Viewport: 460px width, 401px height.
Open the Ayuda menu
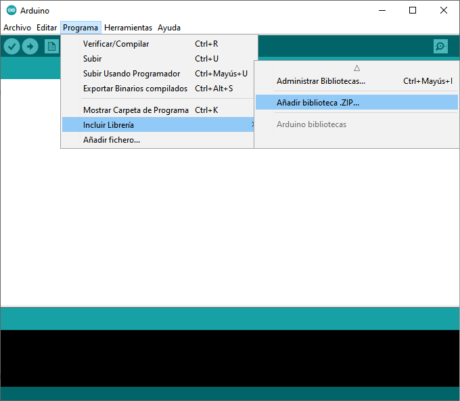[x=169, y=28]
